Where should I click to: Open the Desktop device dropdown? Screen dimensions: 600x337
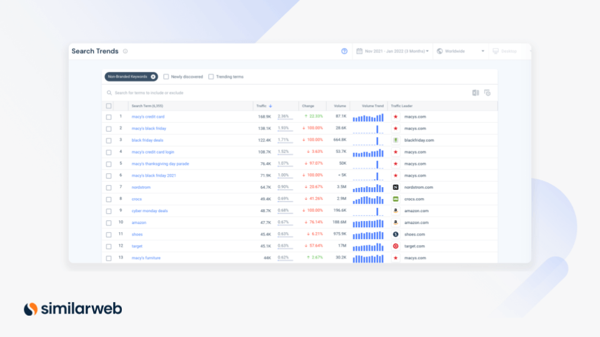(507, 51)
